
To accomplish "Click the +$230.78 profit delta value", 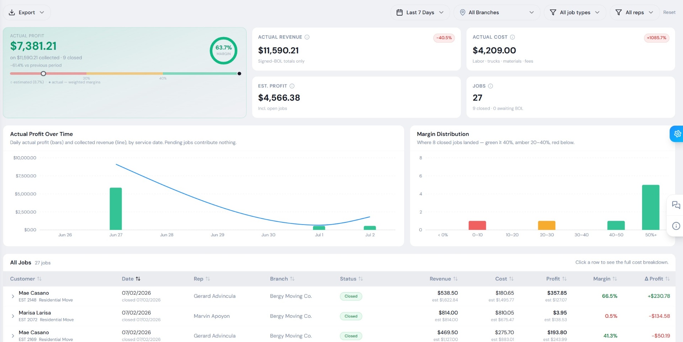I will click(x=659, y=296).
